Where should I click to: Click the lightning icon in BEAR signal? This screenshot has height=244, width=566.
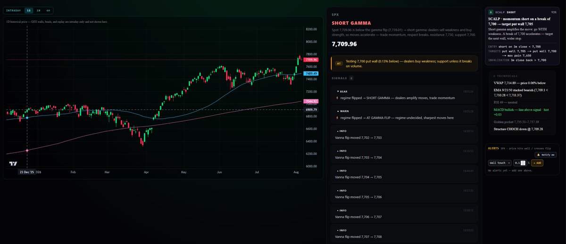pyautogui.click(x=337, y=98)
